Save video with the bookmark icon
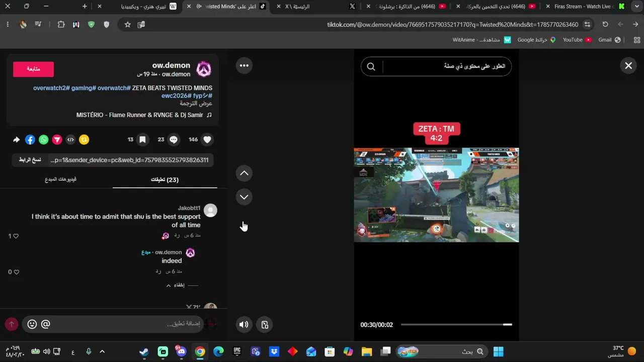The height and width of the screenshot is (362, 644). pos(142,140)
